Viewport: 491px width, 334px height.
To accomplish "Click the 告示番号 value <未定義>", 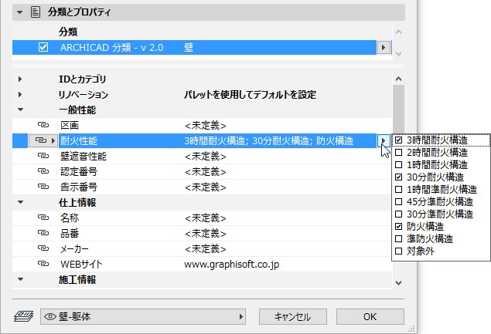I will pos(206,187).
